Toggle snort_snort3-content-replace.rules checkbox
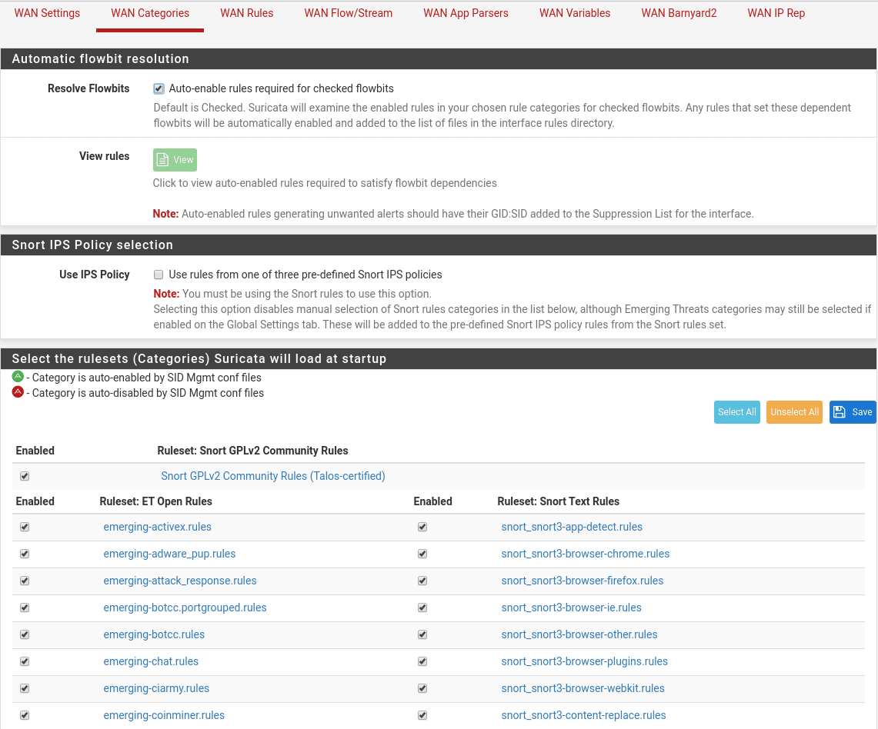This screenshot has width=878, height=729. click(422, 715)
